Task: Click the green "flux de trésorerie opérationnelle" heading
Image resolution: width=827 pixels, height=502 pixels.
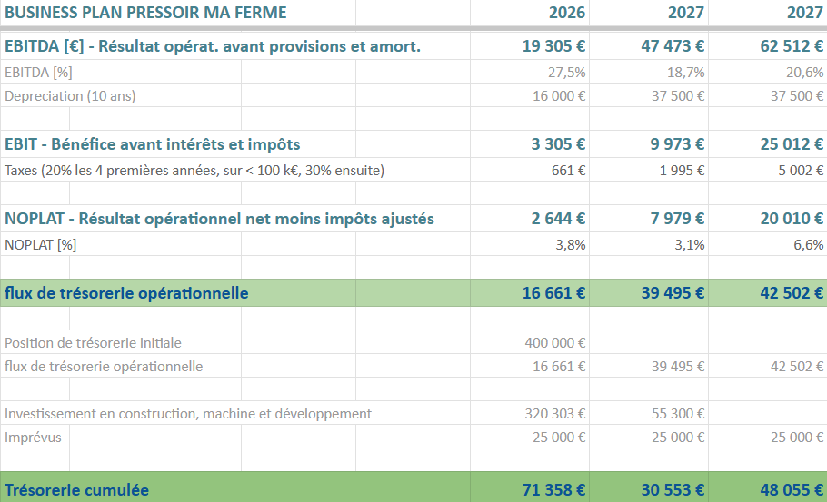Action: pos(126,293)
